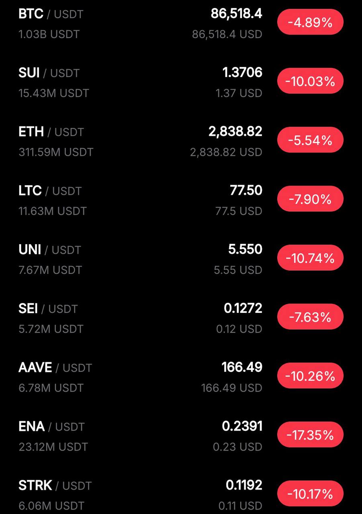Select the UNI / USDT pair name
Image resolution: width=362 pixels, height=514 pixels.
pyautogui.click(x=50, y=250)
